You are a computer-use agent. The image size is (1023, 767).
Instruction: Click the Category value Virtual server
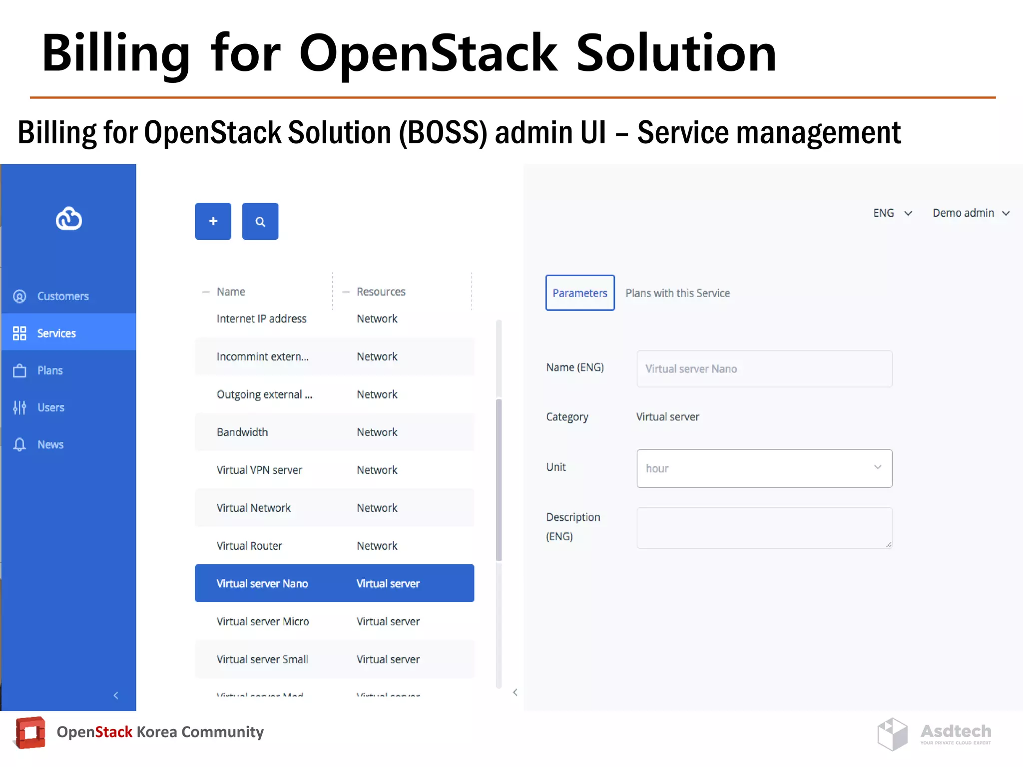(667, 416)
